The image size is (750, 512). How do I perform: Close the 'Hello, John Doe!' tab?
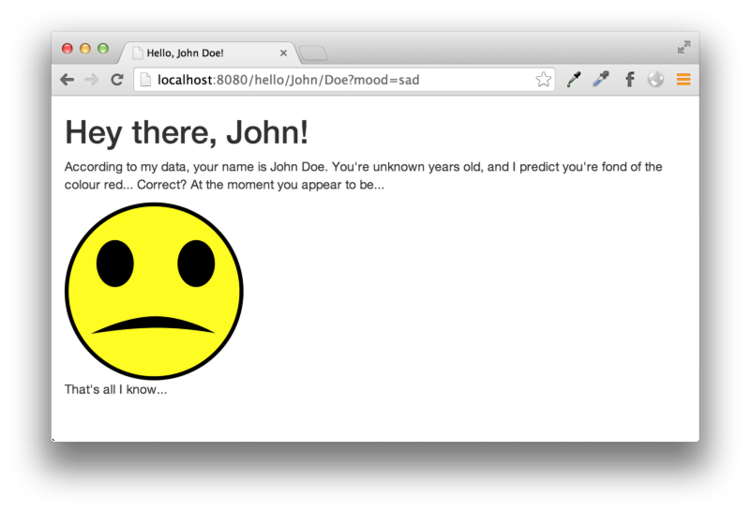click(x=284, y=53)
